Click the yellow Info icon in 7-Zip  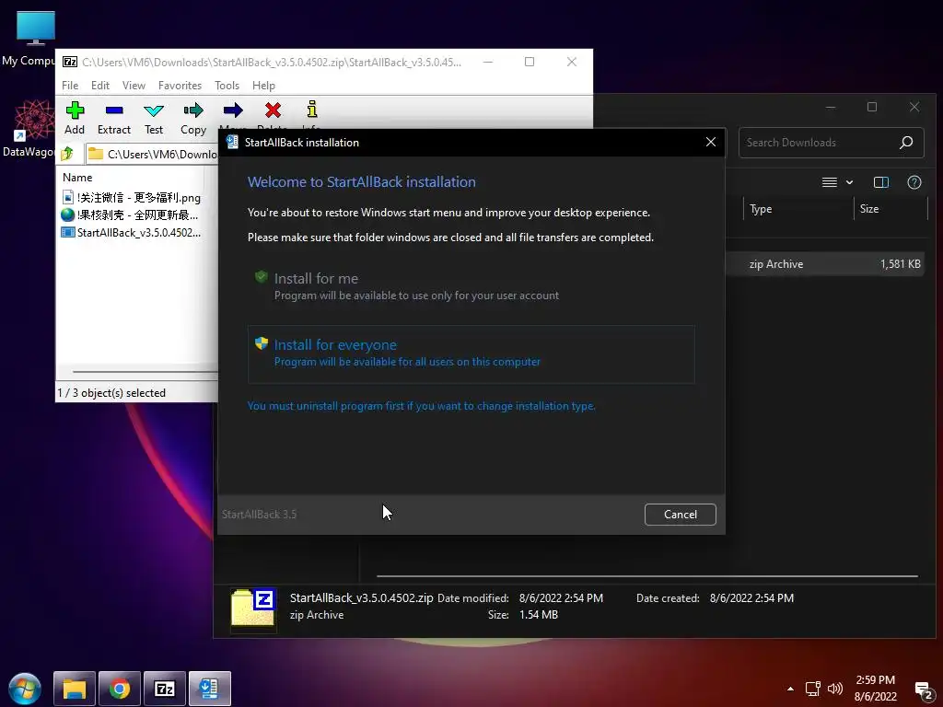[x=311, y=110]
